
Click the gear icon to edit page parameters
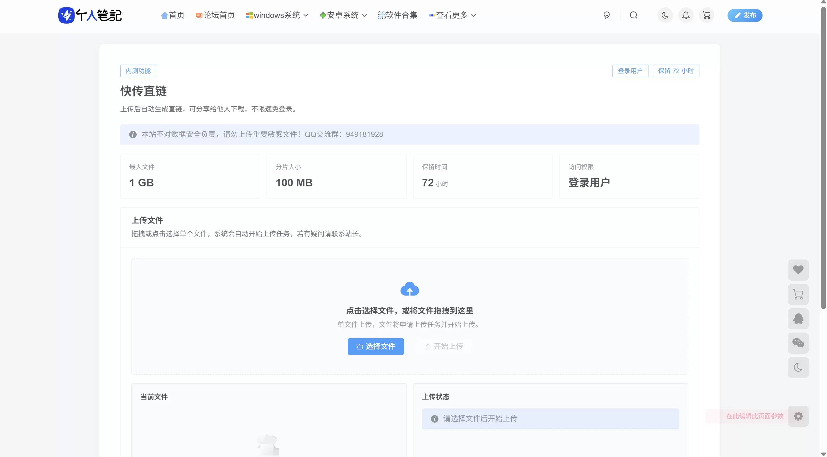point(798,416)
